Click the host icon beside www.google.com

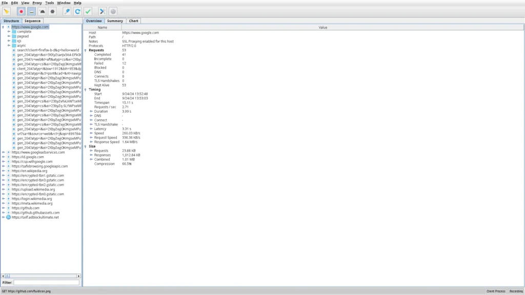pos(8,27)
